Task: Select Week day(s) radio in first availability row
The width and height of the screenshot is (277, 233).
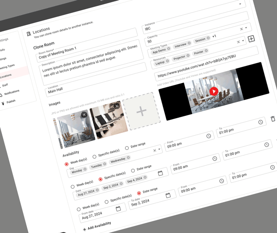Action: point(66,164)
